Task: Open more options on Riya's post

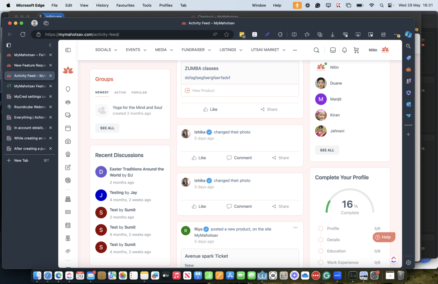Action: pyautogui.click(x=295, y=228)
